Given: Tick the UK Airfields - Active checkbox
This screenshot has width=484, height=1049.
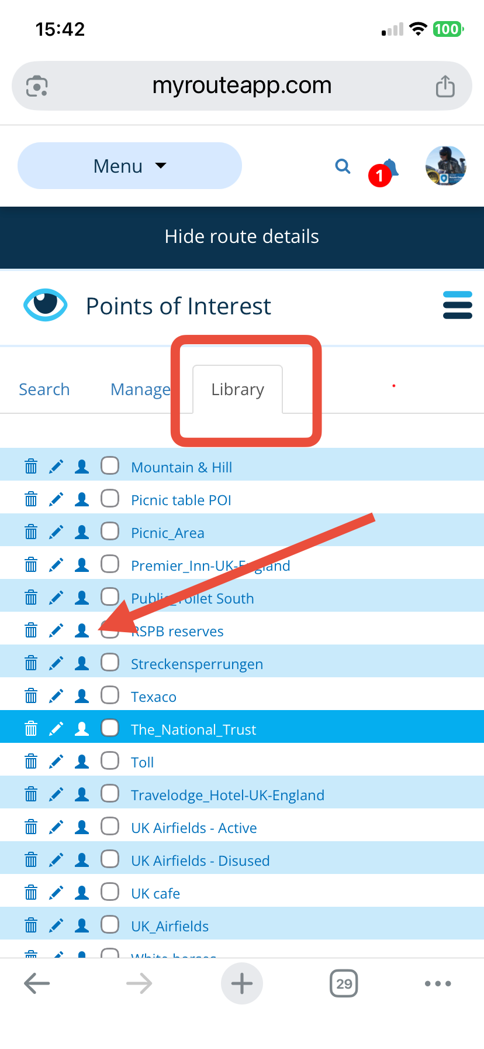Looking at the screenshot, I should click(110, 827).
